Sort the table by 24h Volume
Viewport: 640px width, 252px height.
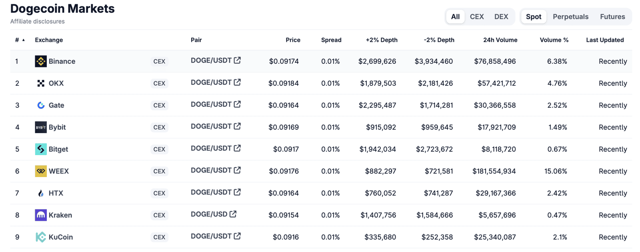point(500,40)
